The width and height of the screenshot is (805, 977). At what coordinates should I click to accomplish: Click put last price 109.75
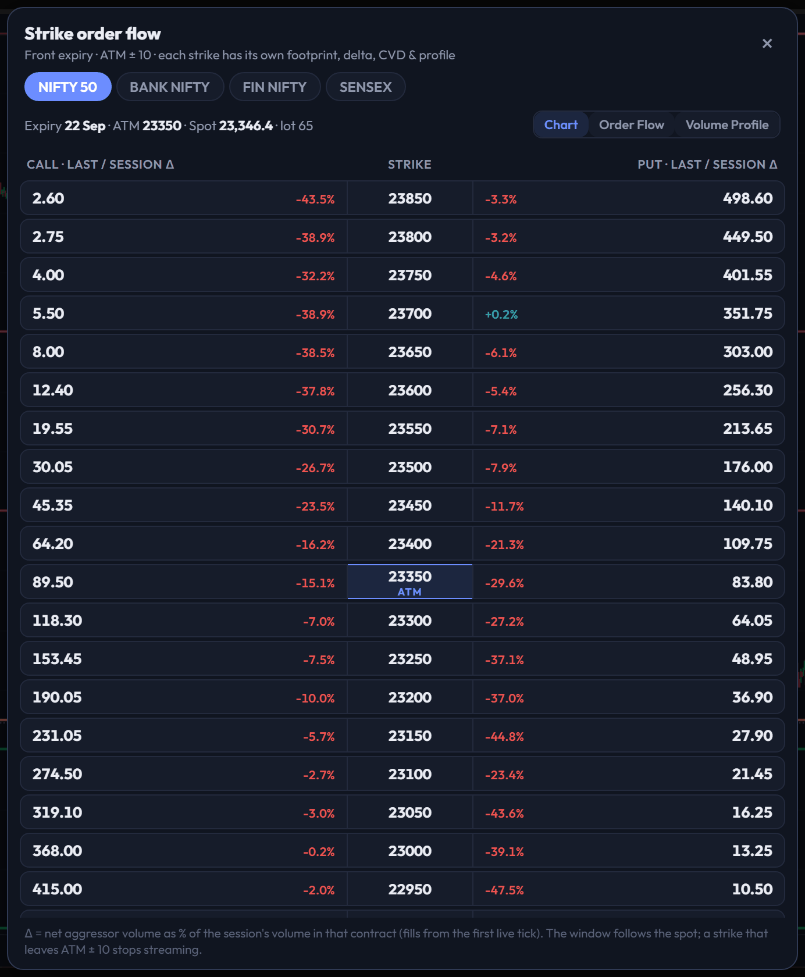click(x=748, y=544)
